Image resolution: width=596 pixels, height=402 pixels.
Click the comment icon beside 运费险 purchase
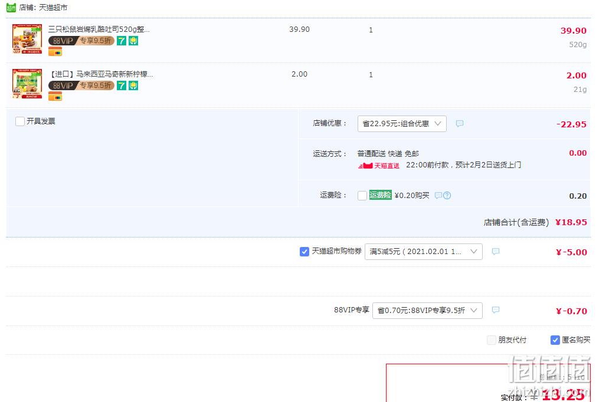coord(438,196)
